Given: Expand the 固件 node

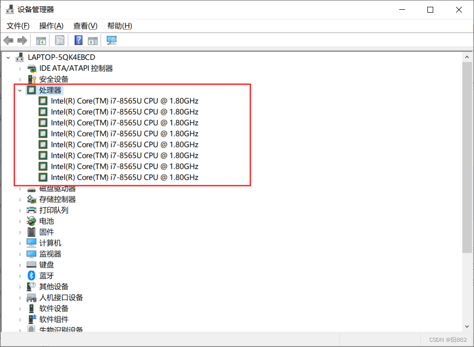Looking at the screenshot, I should click(x=20, y=232).
